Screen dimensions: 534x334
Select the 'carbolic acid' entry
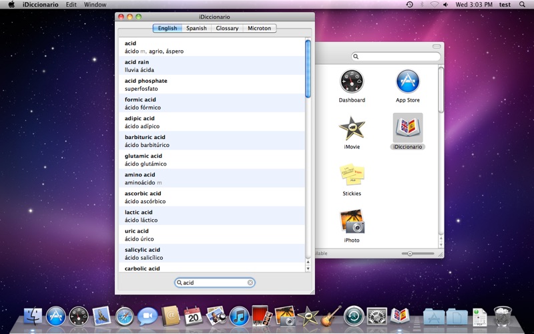[x=212, y=268]
